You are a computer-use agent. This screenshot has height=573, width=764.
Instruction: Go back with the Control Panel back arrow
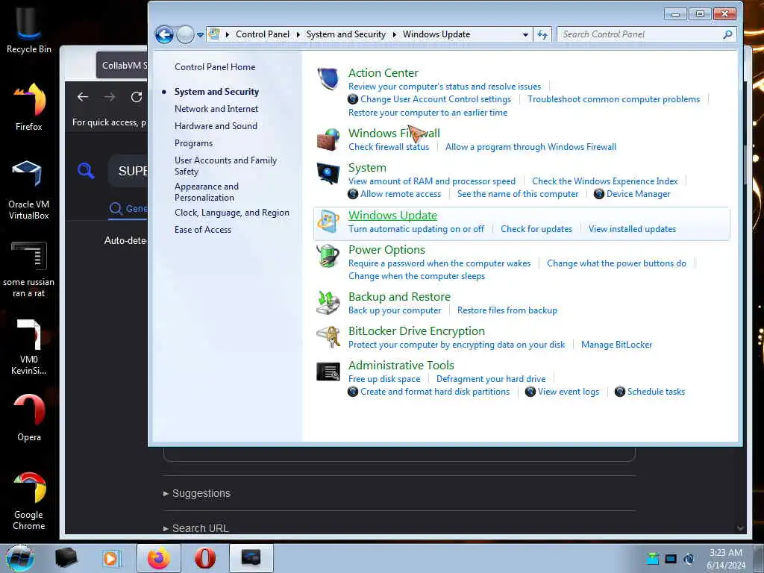click(164, 34)
